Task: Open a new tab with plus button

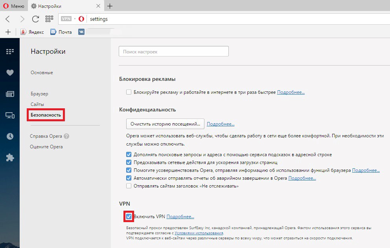Action: [110, 6]
